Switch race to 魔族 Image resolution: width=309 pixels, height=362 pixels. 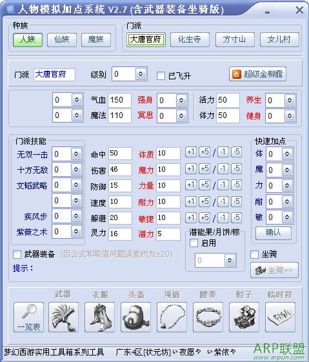96,40
